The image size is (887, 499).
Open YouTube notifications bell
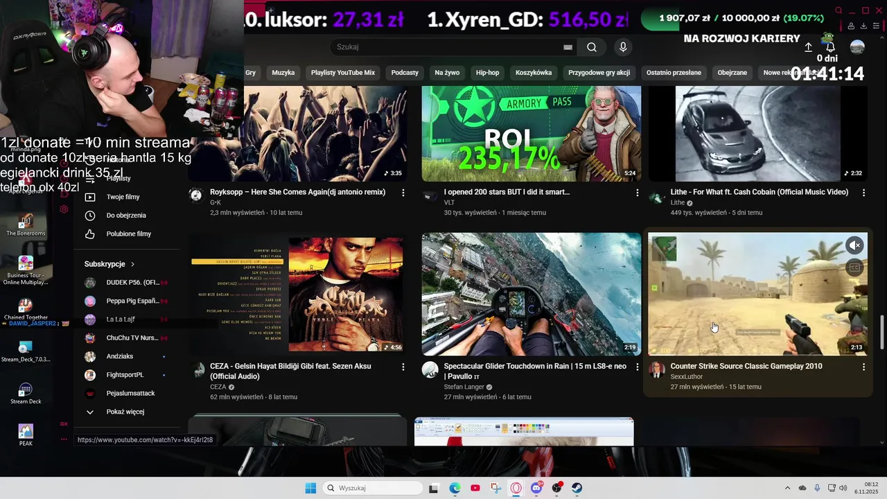(x=830, y=47)
